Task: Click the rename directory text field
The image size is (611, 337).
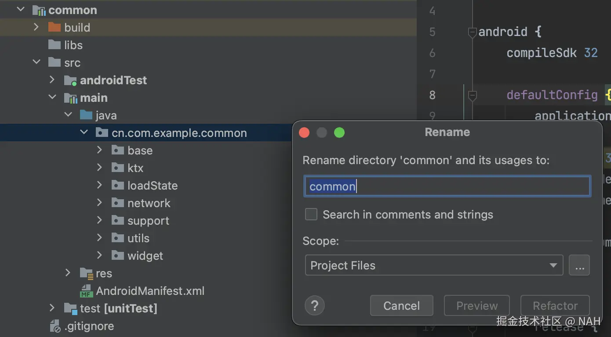Action: (x=447, y=186)
